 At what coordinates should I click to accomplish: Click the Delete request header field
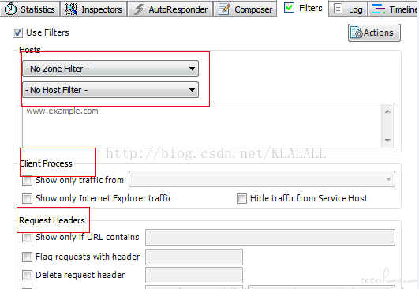[194, 275]
